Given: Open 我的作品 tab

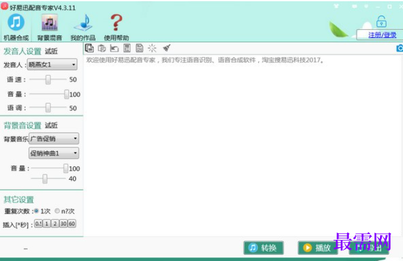Looking at the screenshot, I should coord(83,27).
